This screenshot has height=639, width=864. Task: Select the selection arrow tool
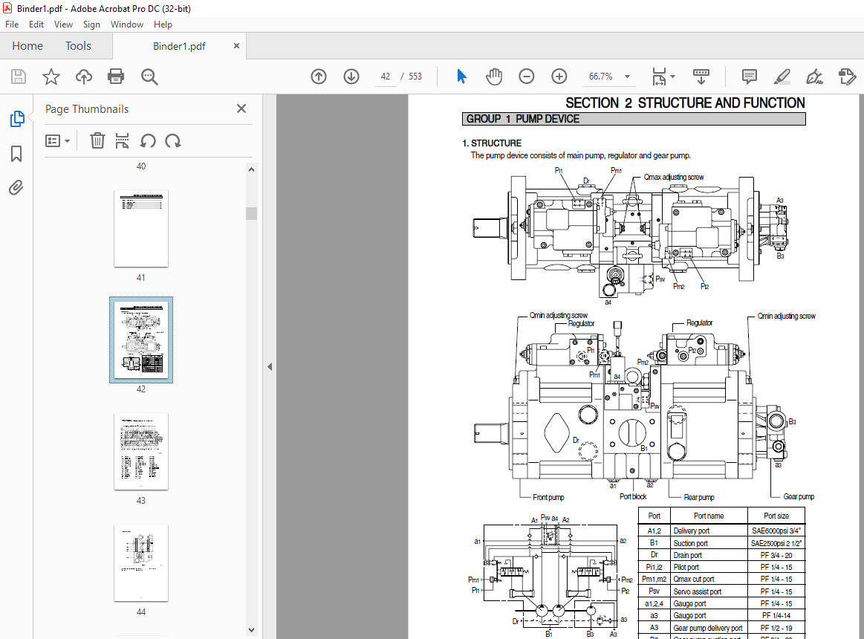point(462,77)
